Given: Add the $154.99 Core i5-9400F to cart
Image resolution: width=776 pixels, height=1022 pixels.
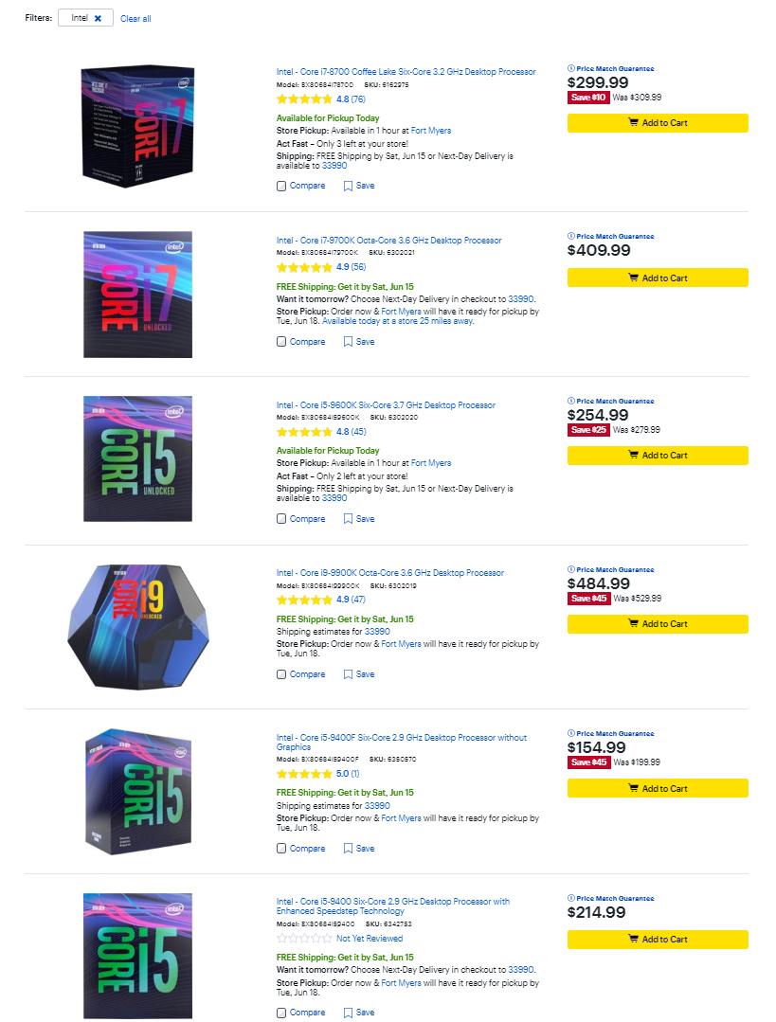Looking at the screenshot, I should [x=658, y=788].
